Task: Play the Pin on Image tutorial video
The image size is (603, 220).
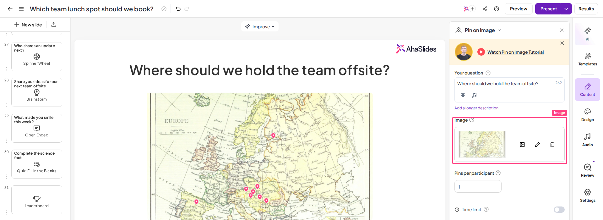Action: click(481, 52)
